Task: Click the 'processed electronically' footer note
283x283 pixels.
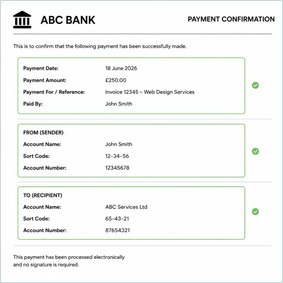Action: pos(69,261)
